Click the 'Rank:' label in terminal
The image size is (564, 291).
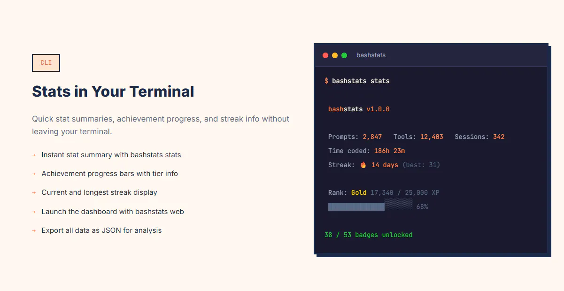click(338, 192)
